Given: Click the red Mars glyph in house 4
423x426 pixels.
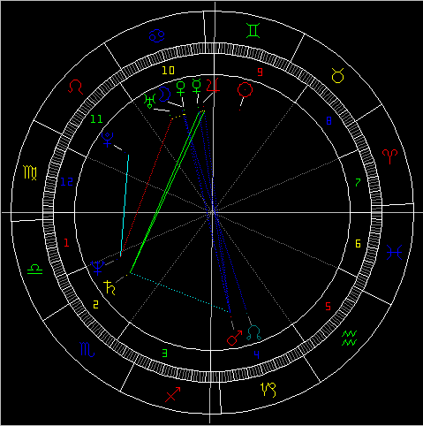Looking at the screenshot, I should coord(234,338).
